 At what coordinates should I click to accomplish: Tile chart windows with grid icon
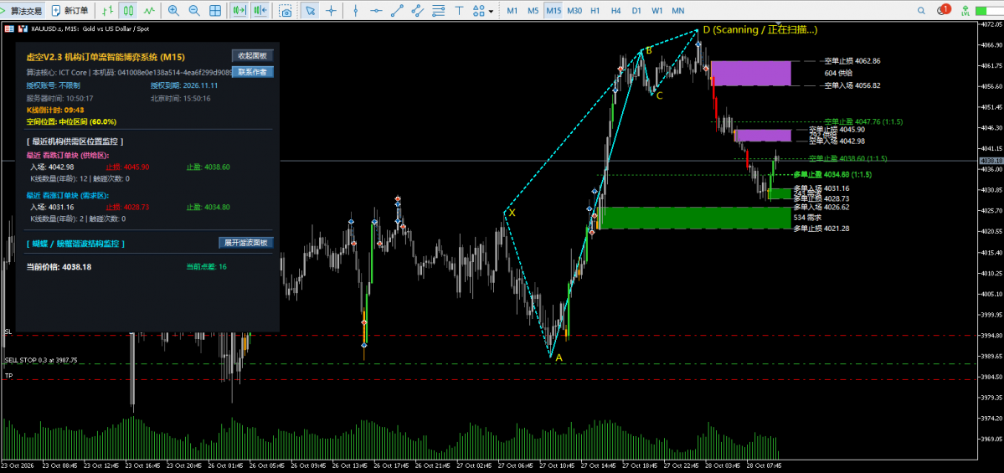215,10
